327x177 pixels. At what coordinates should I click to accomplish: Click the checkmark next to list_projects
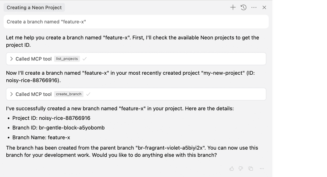(x=85, y=59)
